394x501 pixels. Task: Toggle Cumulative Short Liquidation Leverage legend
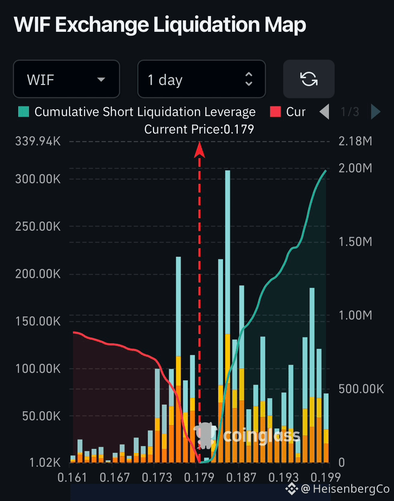pyautogui.click(x=137, y=112)
